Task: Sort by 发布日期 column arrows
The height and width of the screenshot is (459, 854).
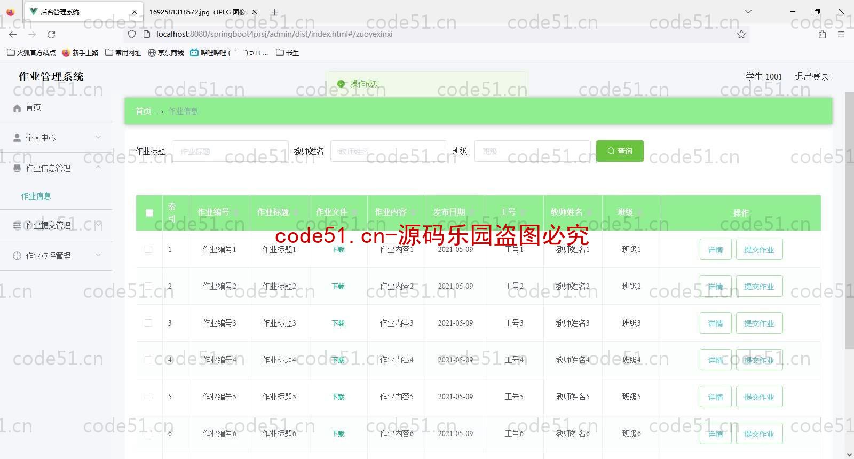Action: coord(472,212)
